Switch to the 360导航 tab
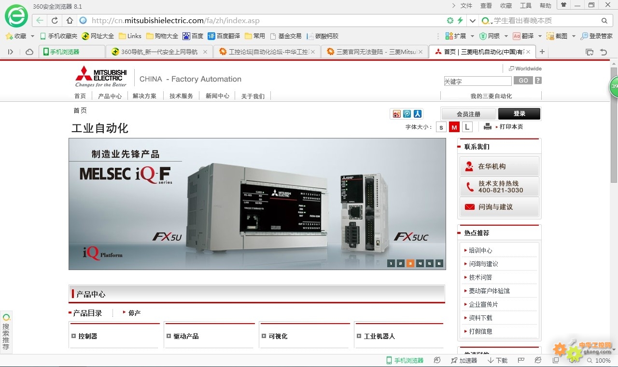 (159, 52)
